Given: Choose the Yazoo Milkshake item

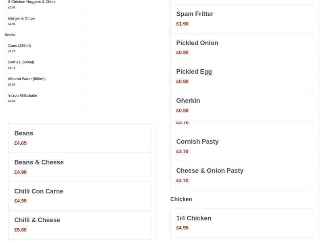Looking at the screenshot, I should [x=23, y=96].
